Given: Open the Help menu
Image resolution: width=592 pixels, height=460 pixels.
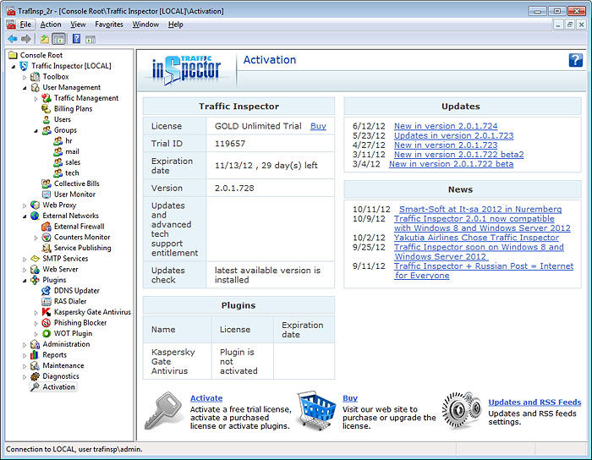Looking at the screenshot, I should coord(176,25).
